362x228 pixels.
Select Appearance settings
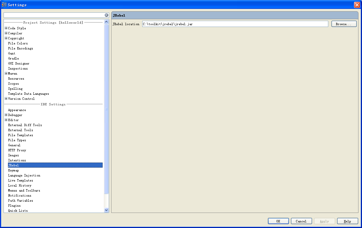point(17,110)
